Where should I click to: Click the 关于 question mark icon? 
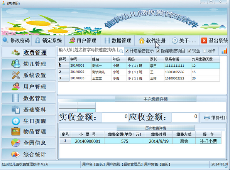coord(175,40)
